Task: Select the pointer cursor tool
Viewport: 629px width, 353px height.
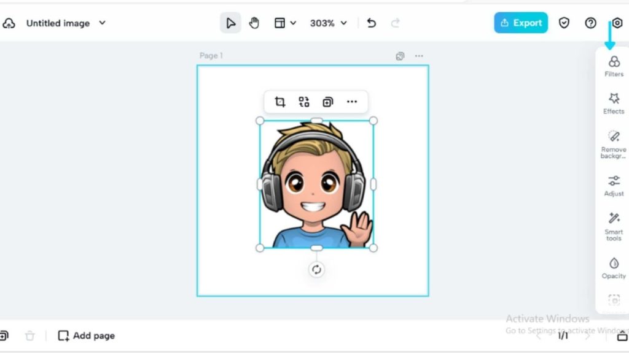Action: [230, 23]
